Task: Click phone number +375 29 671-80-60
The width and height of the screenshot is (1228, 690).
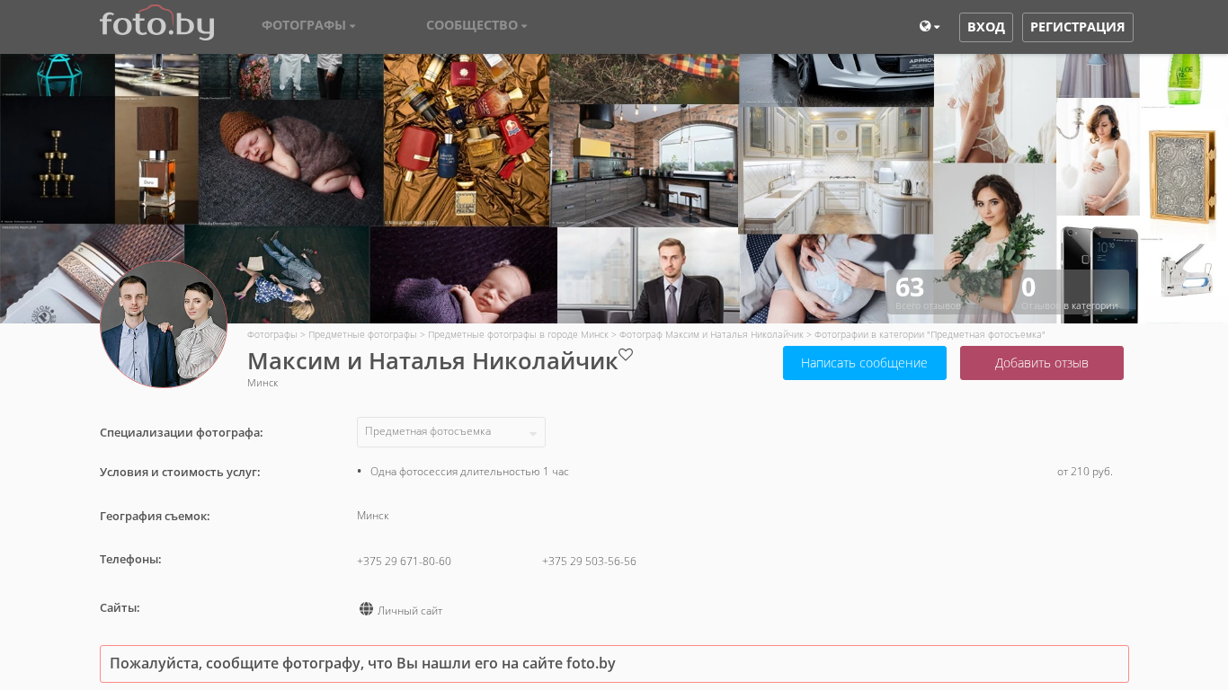Action: point(404,562)
